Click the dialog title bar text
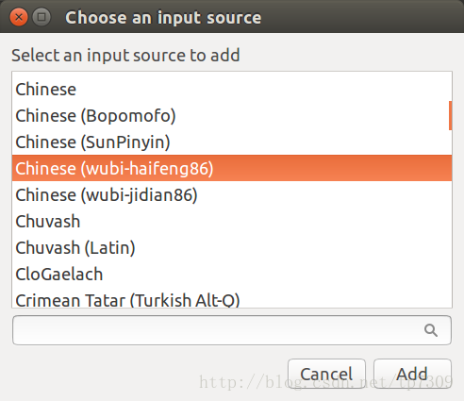 163,17
